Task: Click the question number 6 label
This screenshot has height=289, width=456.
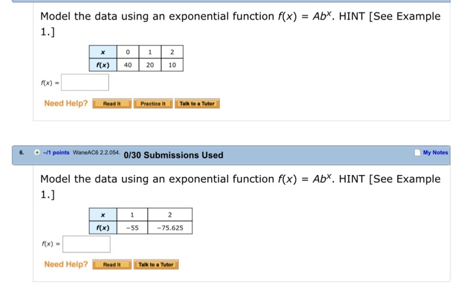Action: 21,152
